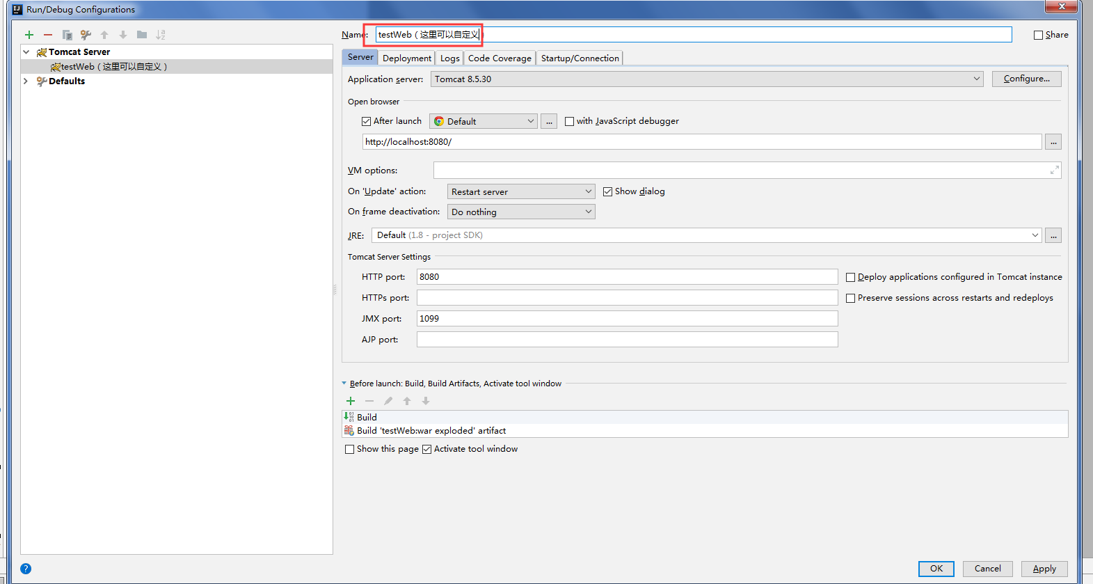1093x584 pixels.
Task: Click the Cancel button
Action: point(988,569)
